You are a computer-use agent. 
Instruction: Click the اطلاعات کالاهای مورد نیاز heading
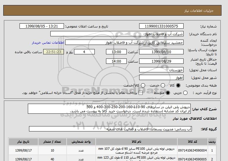[x=195, y=118]
